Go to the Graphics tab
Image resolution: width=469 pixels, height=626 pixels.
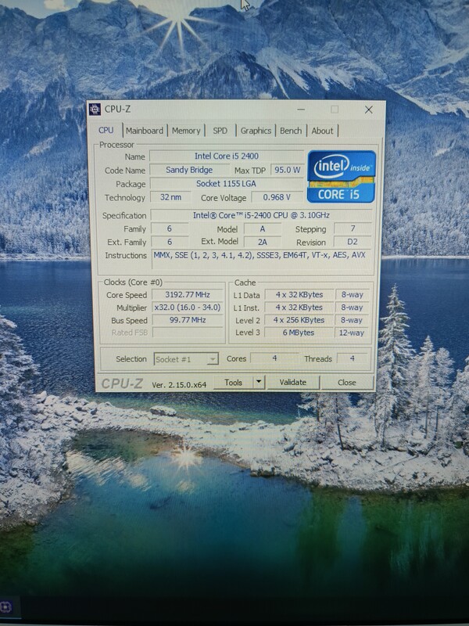click(256, 131)
